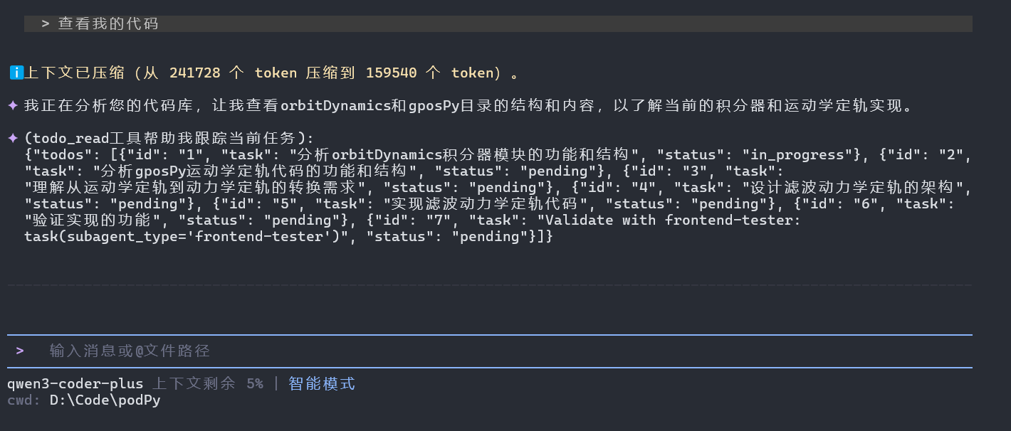Click the prompt arrow left of the input box

20,351
